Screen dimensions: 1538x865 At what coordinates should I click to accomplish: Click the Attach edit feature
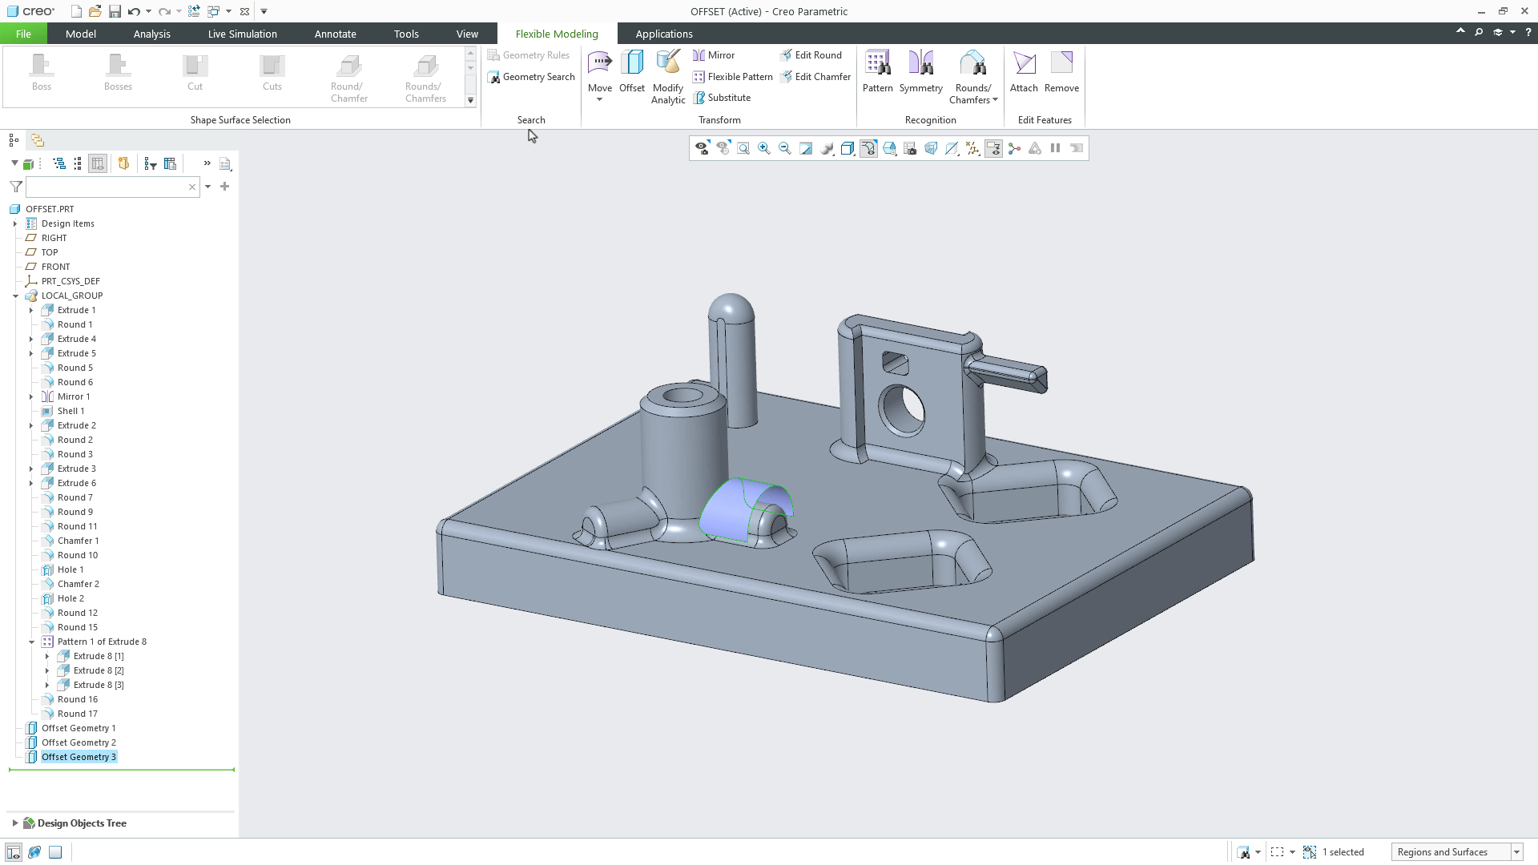[1024, 72]
